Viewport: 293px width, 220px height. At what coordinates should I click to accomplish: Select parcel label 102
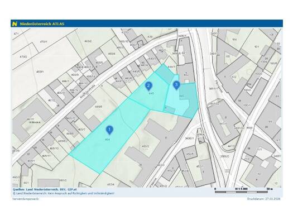click(x=234, y=77)
